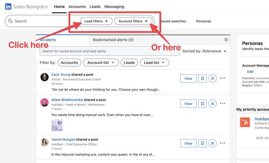Expand the Sorted by: Relevance dropdown
Viewport: 269px width, 163px height.
coord(204,51)
